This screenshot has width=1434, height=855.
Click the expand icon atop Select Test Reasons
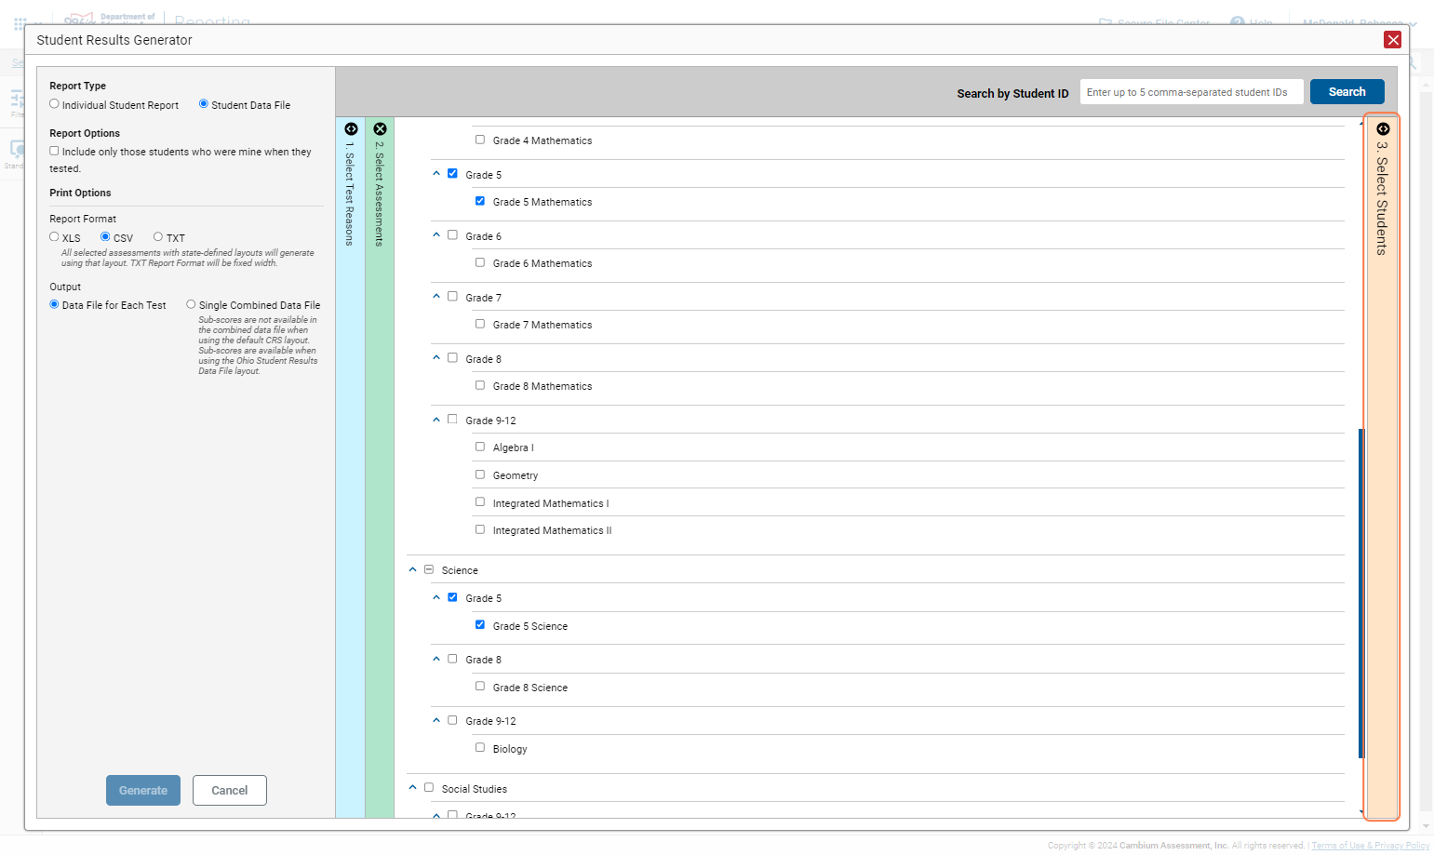[351, 129]
